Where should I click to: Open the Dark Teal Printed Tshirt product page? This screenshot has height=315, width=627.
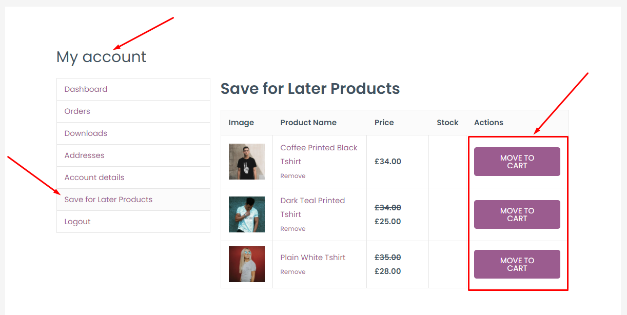[312, 207]
